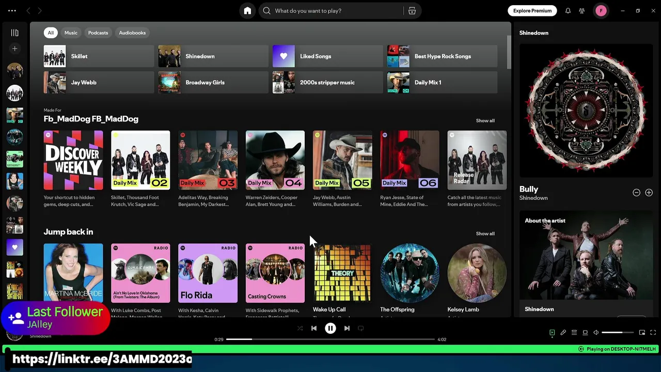Open Liked Songs heart in the sidebar
Image resolution: width=661 pixels, height=372 pixels.
coord(14,247)
